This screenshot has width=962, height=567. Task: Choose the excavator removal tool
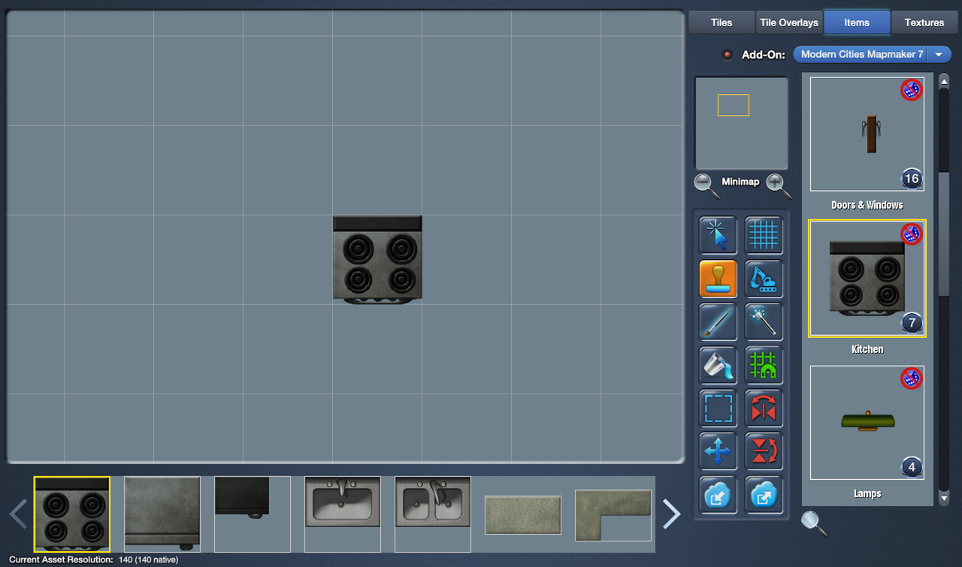(x=764, y=279)
